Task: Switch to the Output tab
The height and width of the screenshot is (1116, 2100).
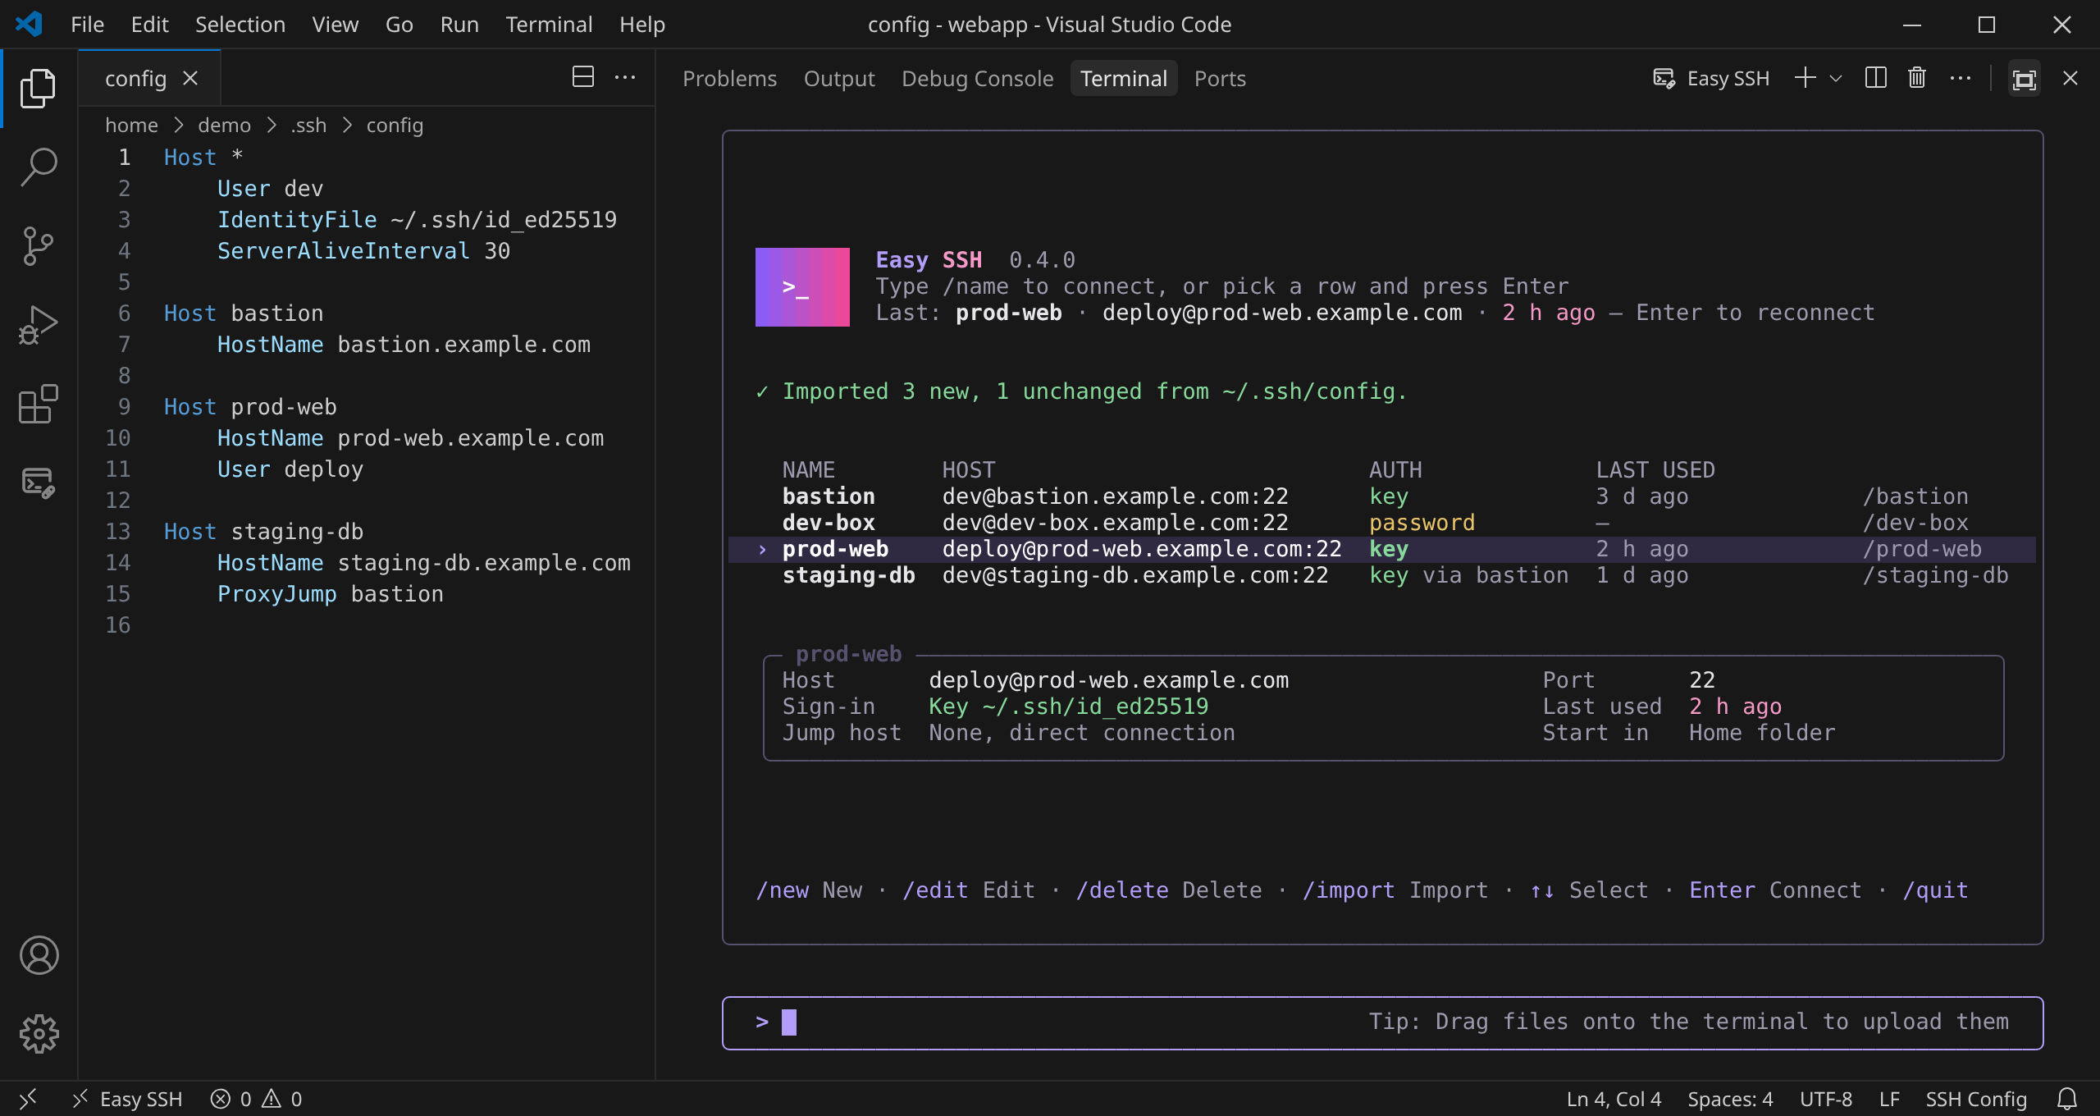Action: click(x=839, y=79)
